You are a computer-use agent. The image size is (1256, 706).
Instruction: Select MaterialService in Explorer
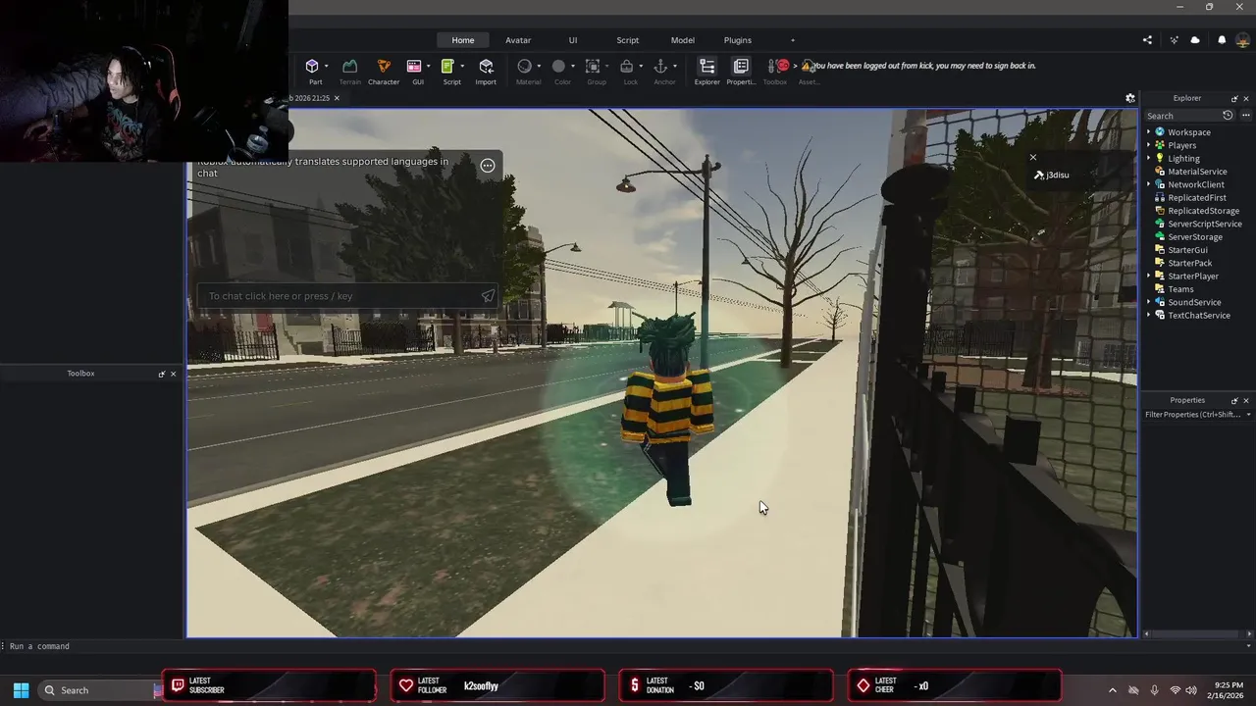(1197, 172)
